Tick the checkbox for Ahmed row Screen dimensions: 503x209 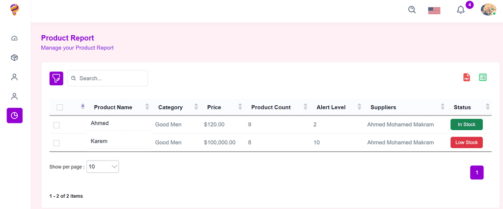pyautogui.click(x=56, y=125)
